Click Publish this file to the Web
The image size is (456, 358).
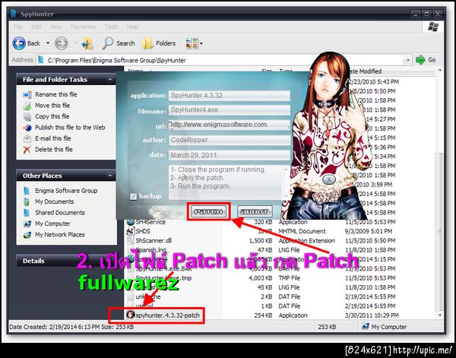point(70,128)
